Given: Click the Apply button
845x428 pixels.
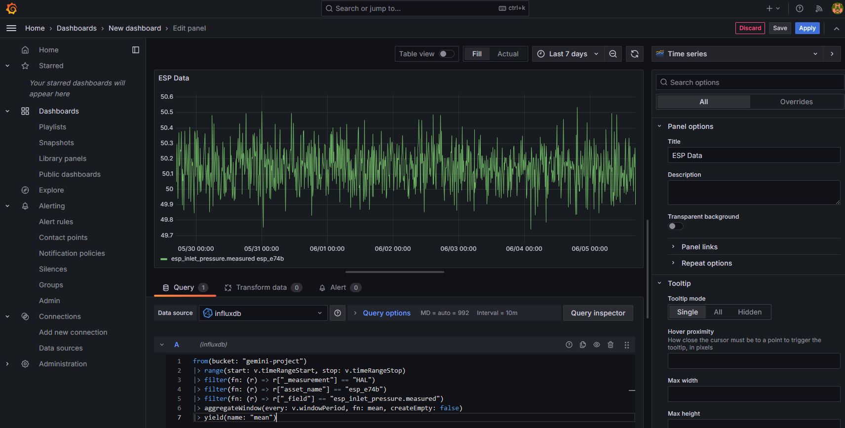Looking at the screenshot, I should (x=807, y=28).
